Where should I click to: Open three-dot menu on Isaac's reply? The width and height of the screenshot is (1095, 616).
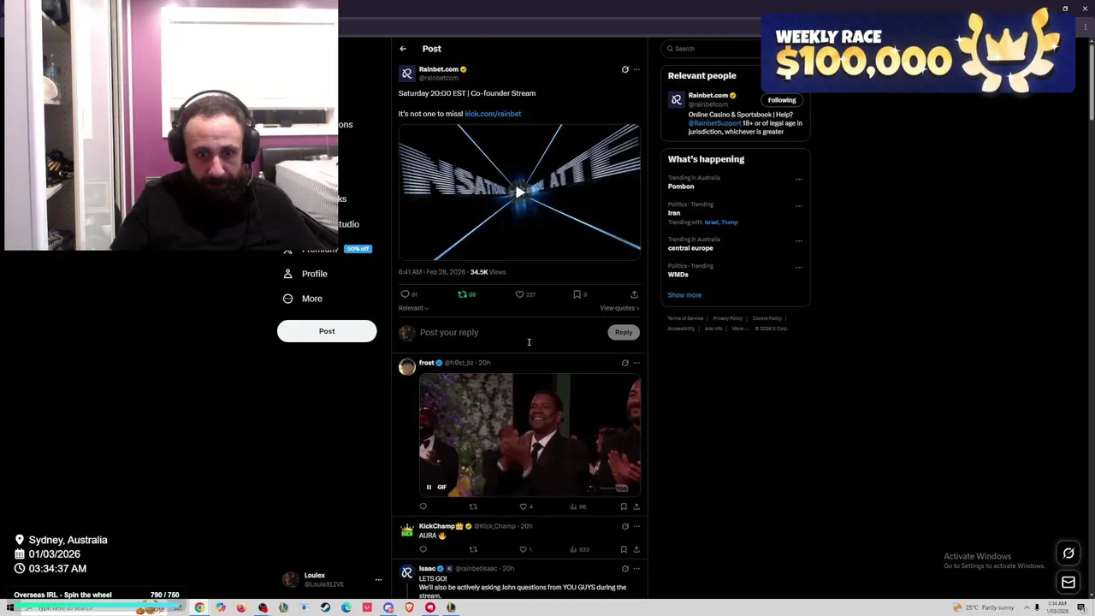coord(636,568)
